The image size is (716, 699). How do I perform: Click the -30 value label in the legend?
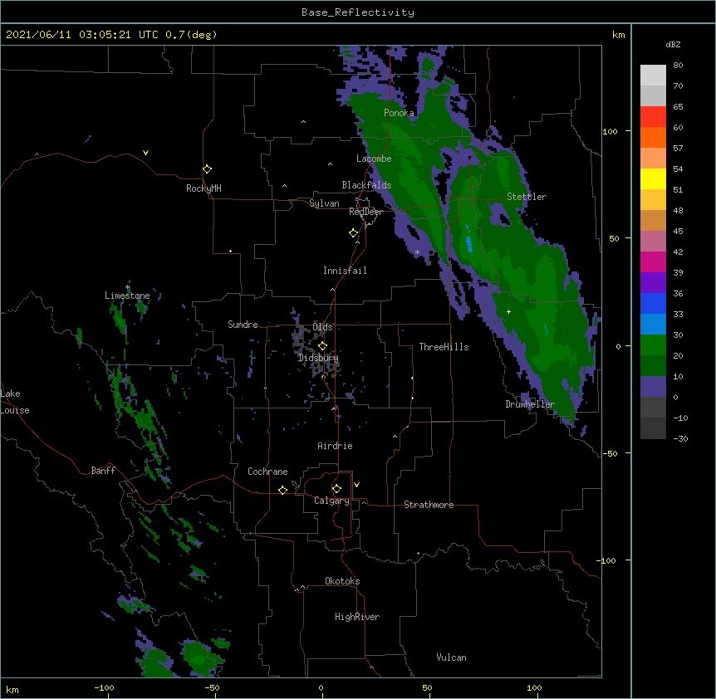tap(680, 438)
